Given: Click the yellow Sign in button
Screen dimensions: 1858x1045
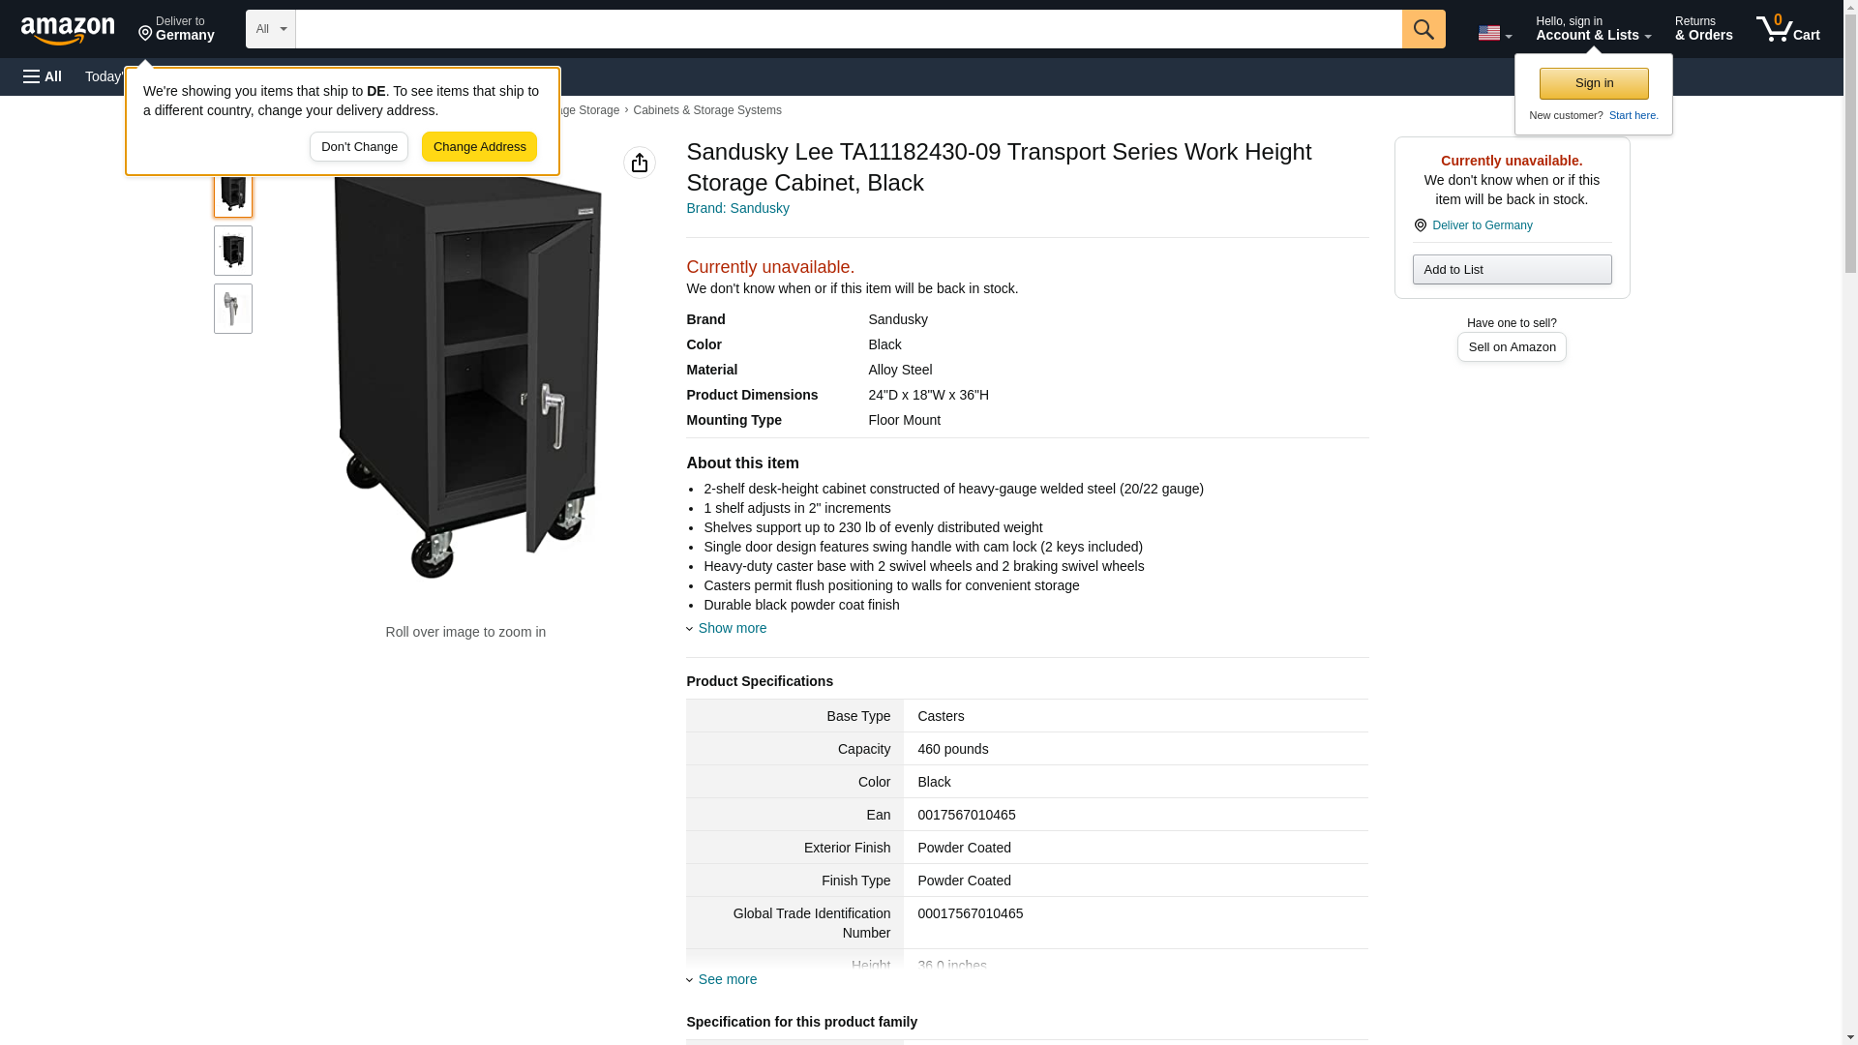Looking at the screenshot, I should pyautogui.click(x=1593, y=83).
